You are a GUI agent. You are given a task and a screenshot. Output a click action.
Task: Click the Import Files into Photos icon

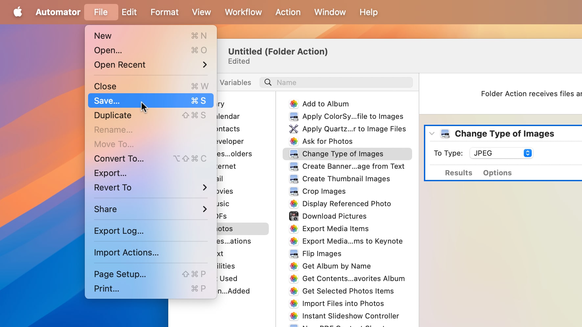pos(293,304)
